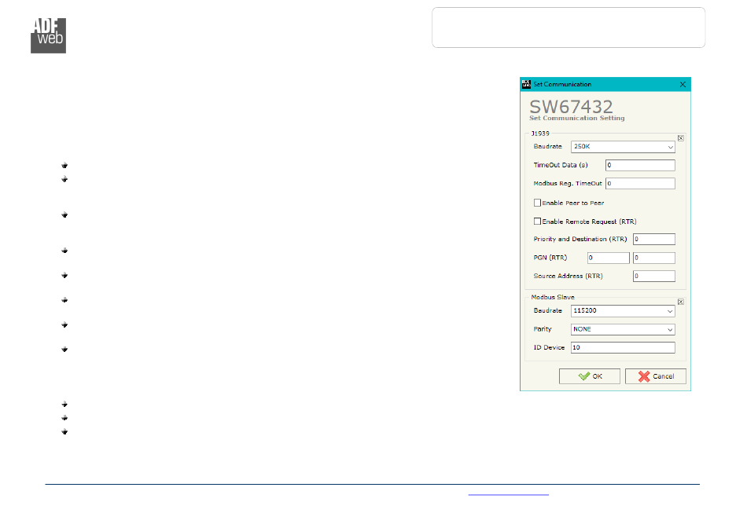The width and height of the screenshot is (747, 524).
Task: Click the empty header box at top
Action: (569, 27)
